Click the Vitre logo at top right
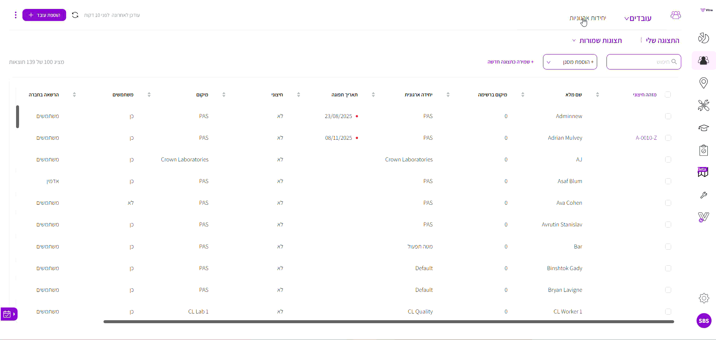The width and height of the screenshot is (716, 340). [x=706, y=10]
